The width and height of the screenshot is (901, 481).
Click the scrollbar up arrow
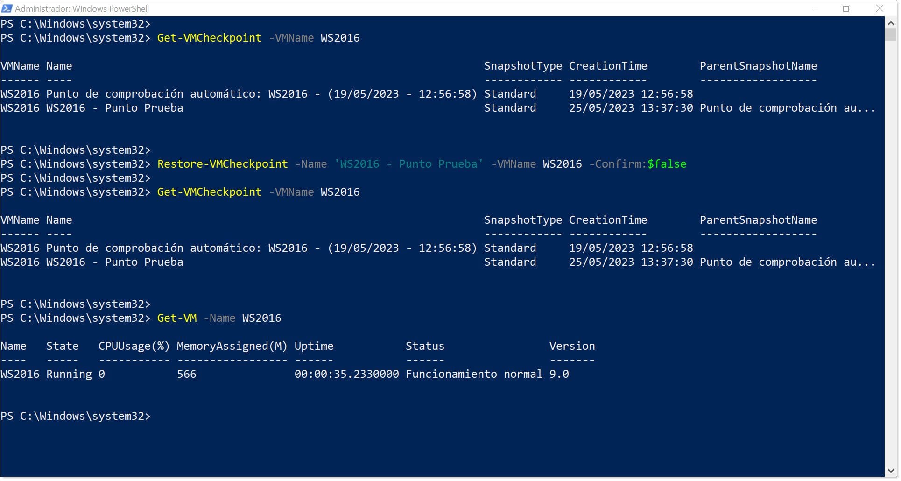point(891,22)
